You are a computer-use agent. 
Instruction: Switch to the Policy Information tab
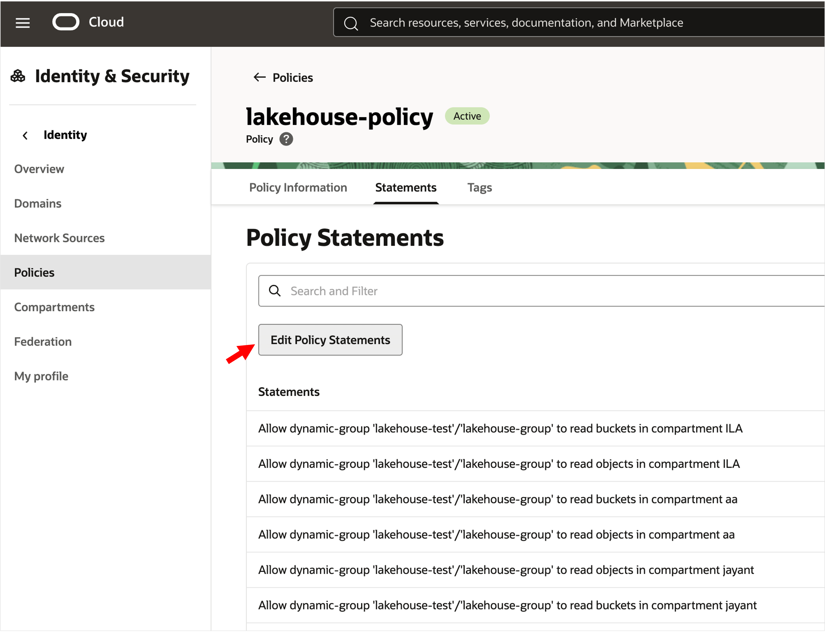tap(297, 187)
